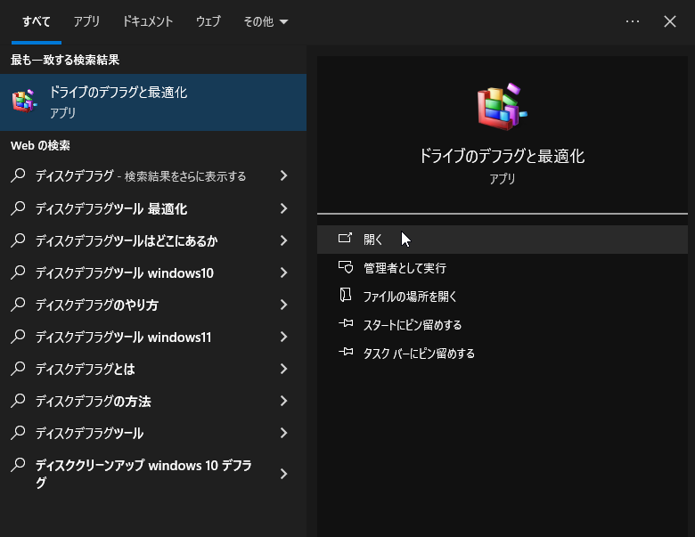Click the pin icon beside タスク バーにピン留めする
695x537 pixels.
pos(346,353)
